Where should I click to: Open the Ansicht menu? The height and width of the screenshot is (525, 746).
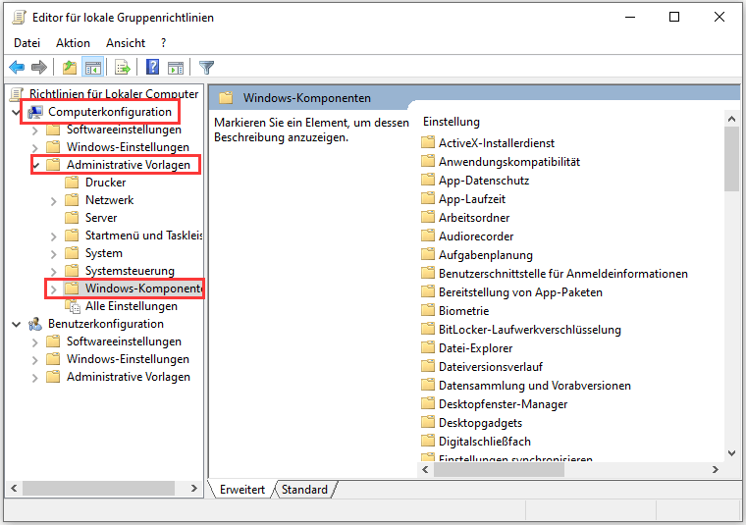pos(126,43)
